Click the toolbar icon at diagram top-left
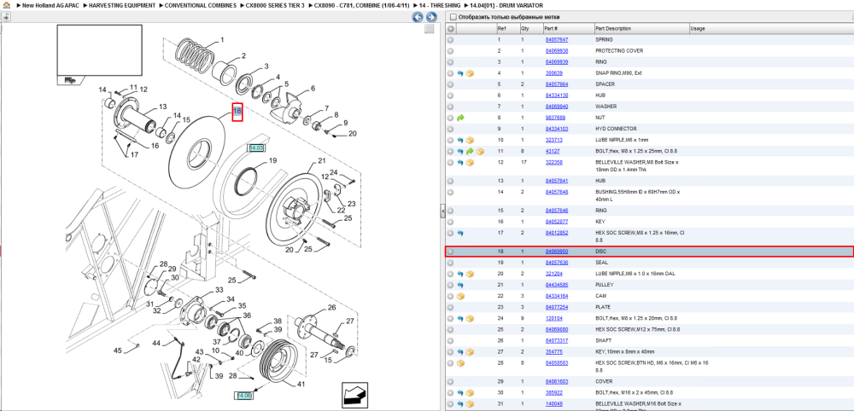 pyautogui.click(x=5, y=17)
